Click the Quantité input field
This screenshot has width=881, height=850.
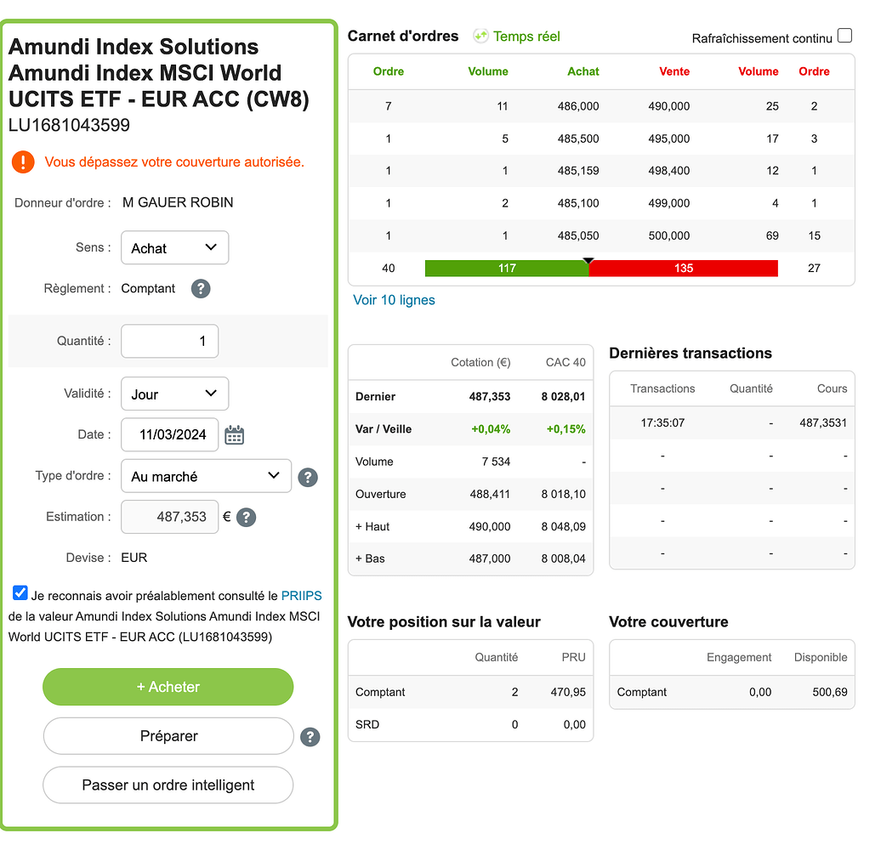coord(170,342)
